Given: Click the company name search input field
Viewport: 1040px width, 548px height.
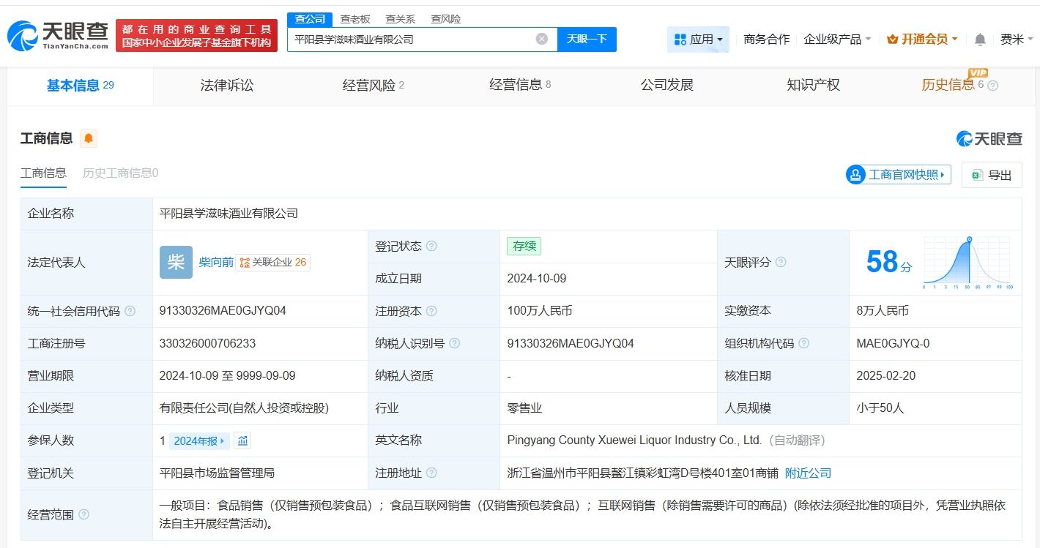Looking at the screenshot, I should [x=410, y=40].
